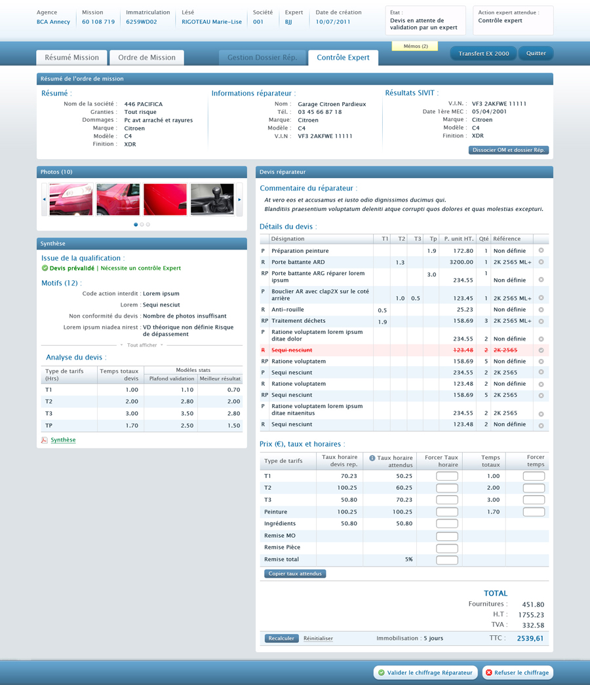This screenshot has width=590, height=685.
Task: Select the first photo thumbnail in the carousel
Action: [70, 200]
